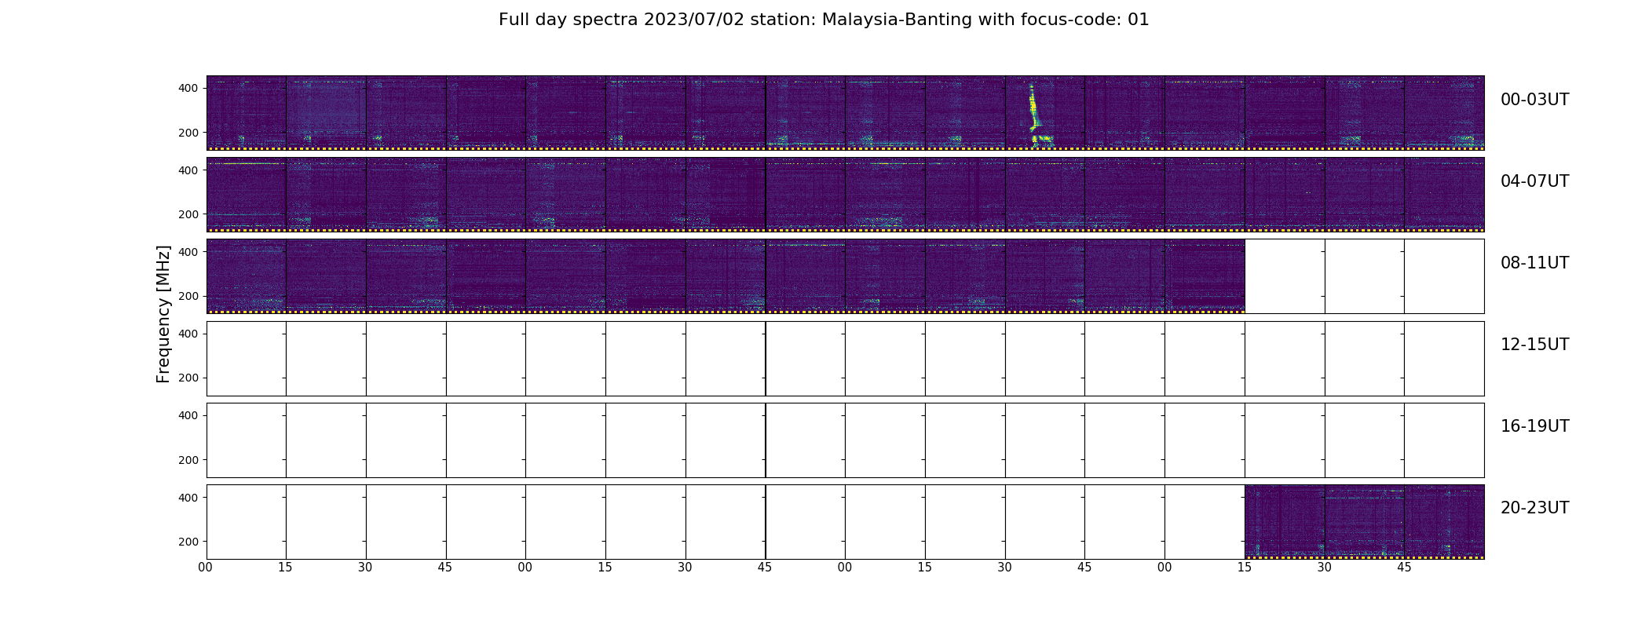Click the '200' tick of the 16-19UT row
Viewport: 1649px width, 628px height.
(x=188, y=460)
